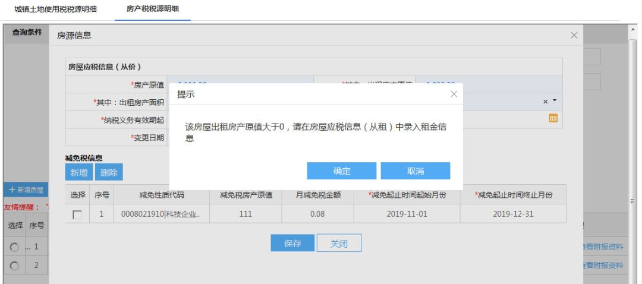Click the start date 2019-11-01
Image resolution: width=642 pixels, height=284 pixels.
point(407,214)
